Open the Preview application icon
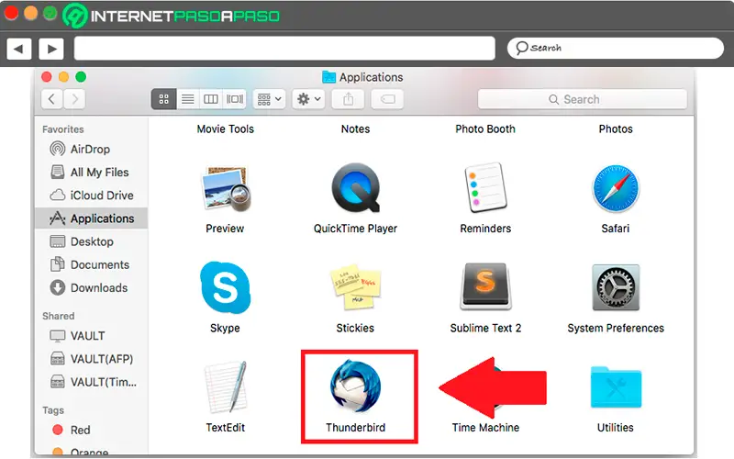734x459 pixels. (226, 189)
